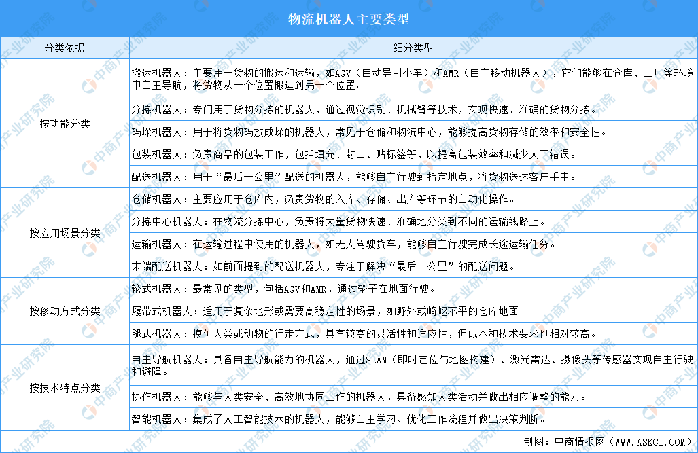Click the 按移动方式分类 category cell
698x453 pixels.
coord(65,311)
